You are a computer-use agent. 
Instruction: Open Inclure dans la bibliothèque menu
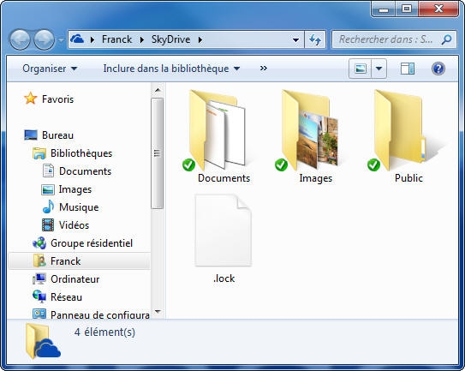171,69
